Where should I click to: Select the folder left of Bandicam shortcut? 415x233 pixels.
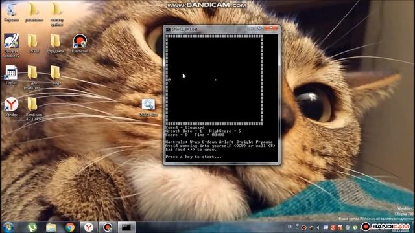point(56,43)
